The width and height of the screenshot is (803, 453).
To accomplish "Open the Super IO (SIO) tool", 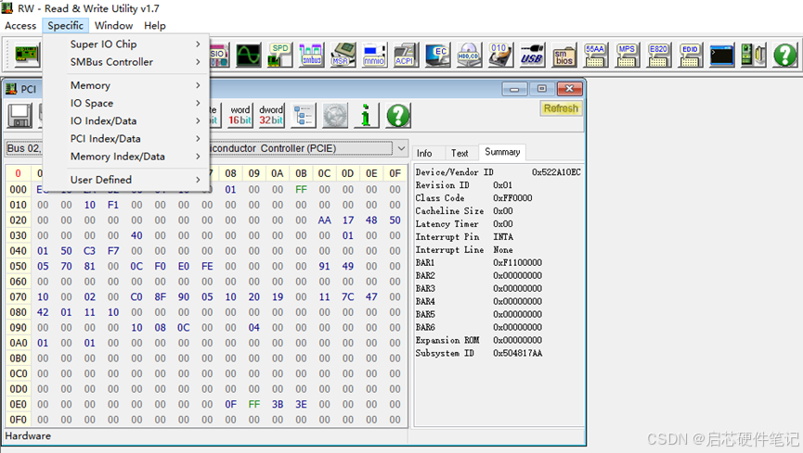I will [219, 56].
